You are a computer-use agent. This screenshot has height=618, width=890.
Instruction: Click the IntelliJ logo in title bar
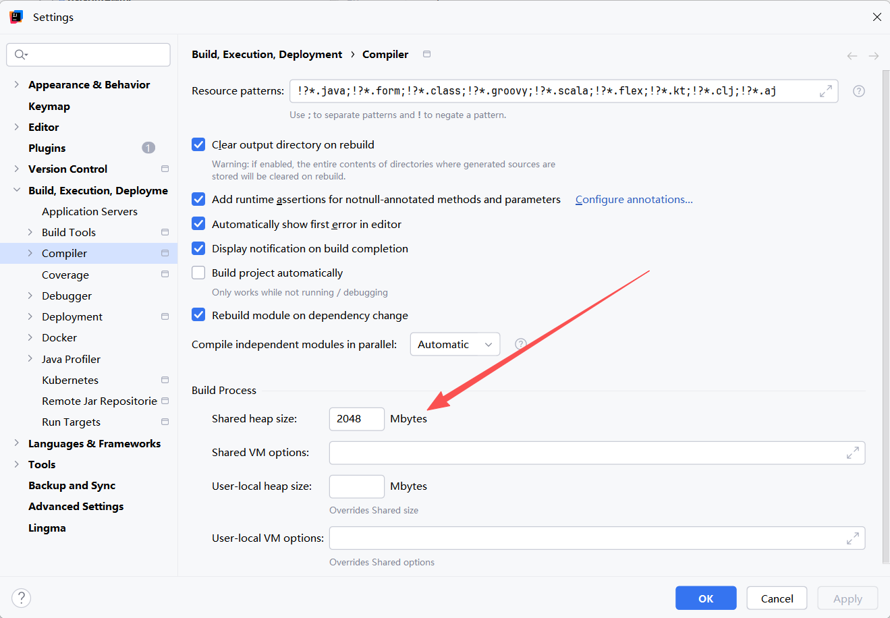click(17, 17)
